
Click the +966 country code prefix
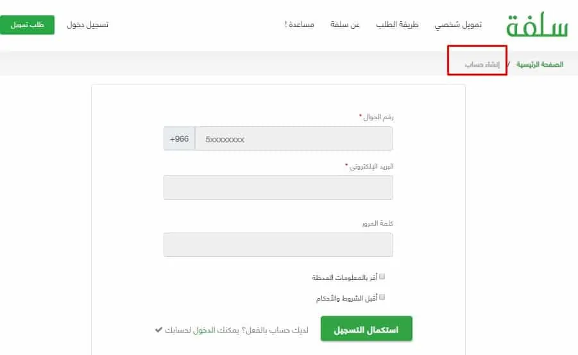[180, 139]
